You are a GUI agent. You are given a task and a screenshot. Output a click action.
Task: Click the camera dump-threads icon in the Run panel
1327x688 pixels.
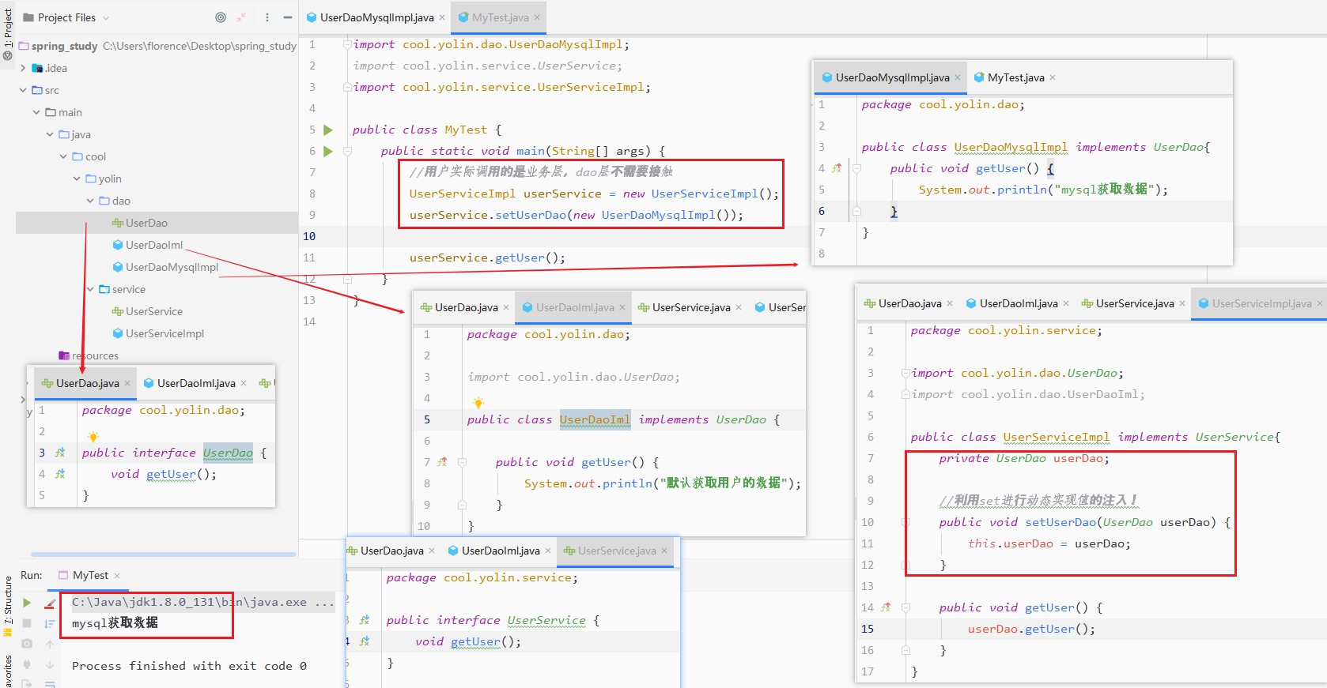pyautogui.click(x=27, y=644)
